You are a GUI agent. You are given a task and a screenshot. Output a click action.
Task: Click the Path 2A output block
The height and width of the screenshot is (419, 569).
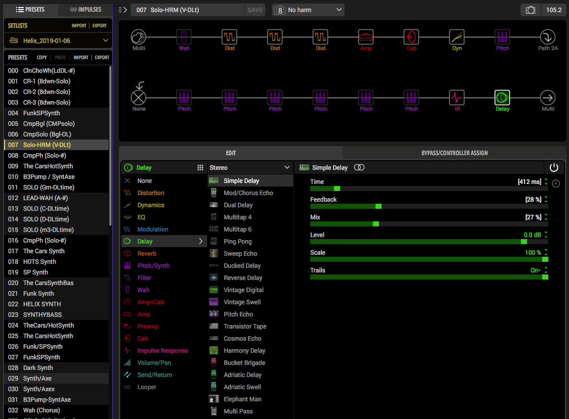(x=548, y=37)
